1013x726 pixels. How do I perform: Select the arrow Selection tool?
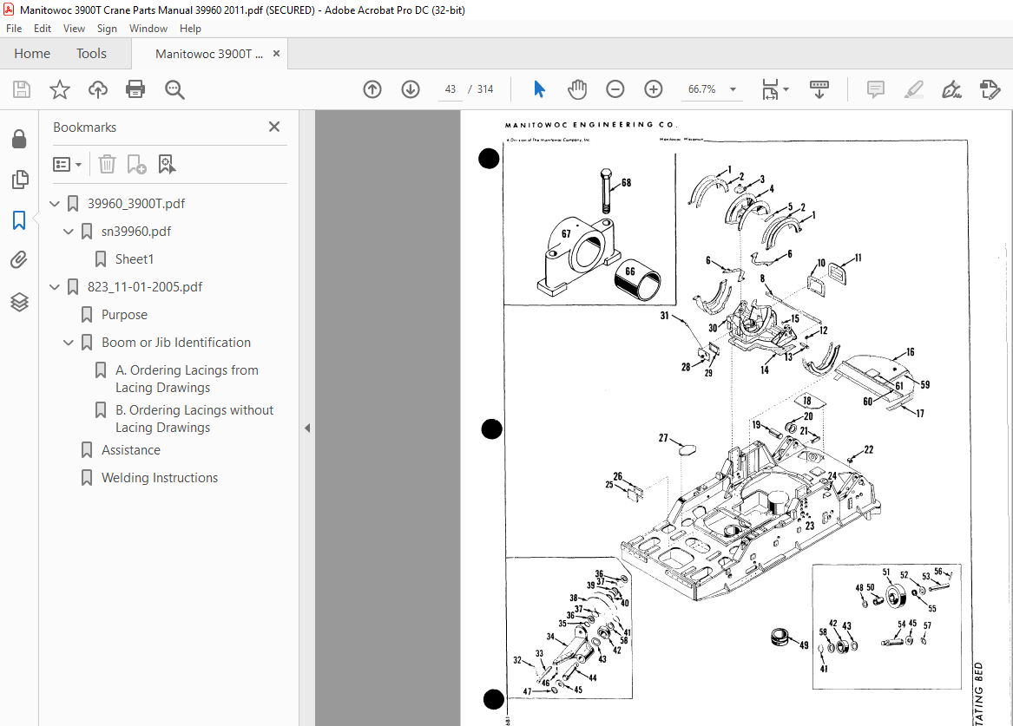(539, 89)
